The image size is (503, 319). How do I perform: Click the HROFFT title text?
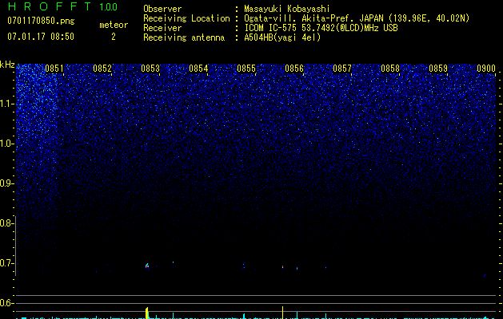(50, 6)
